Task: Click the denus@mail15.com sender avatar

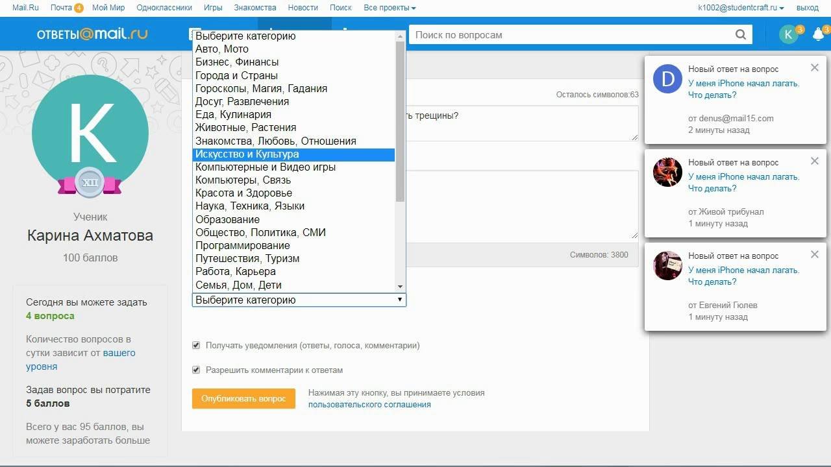Action: (x=667, y=78)
